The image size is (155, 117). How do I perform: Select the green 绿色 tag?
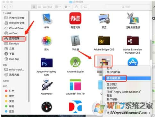click(10, 106)
